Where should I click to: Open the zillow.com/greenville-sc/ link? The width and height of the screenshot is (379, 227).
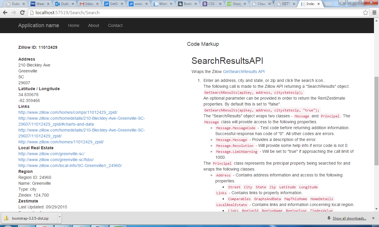pos(51,154)
